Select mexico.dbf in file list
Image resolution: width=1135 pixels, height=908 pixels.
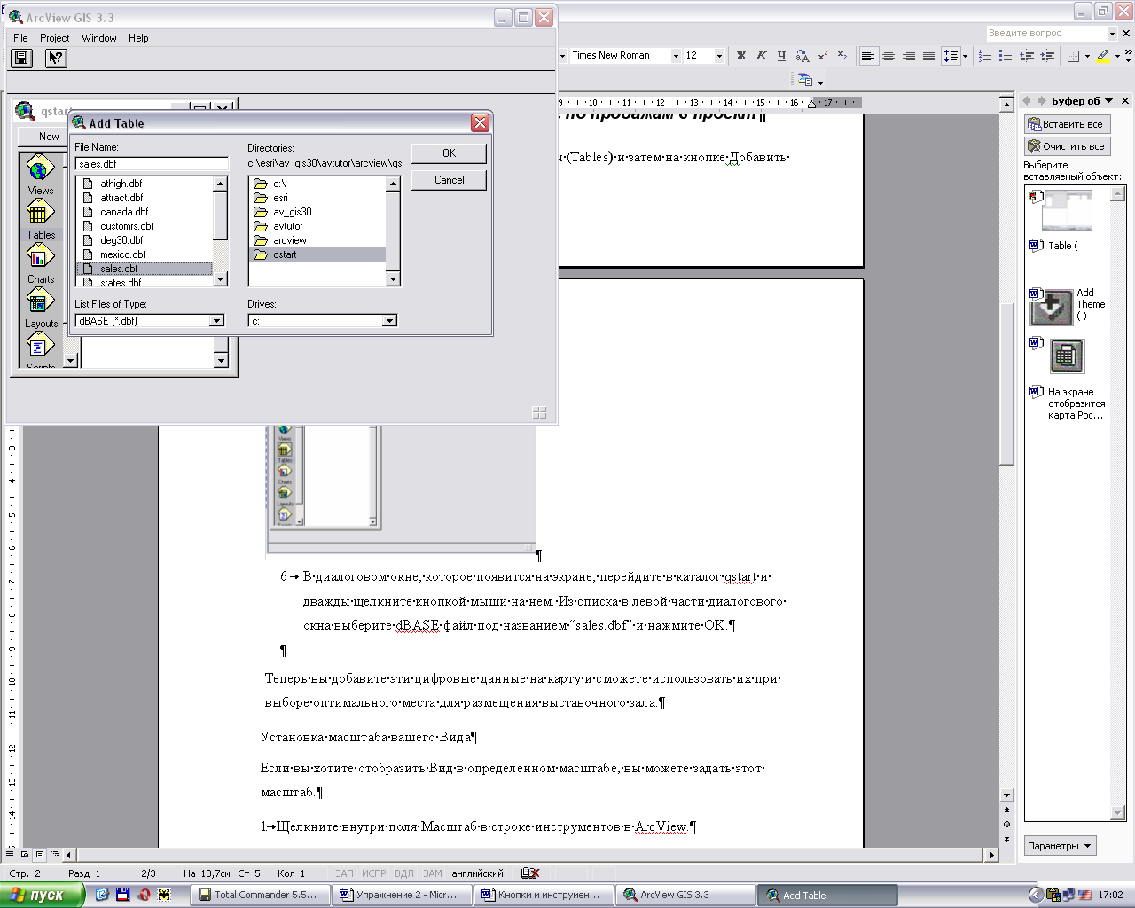(x=122, y=254)
